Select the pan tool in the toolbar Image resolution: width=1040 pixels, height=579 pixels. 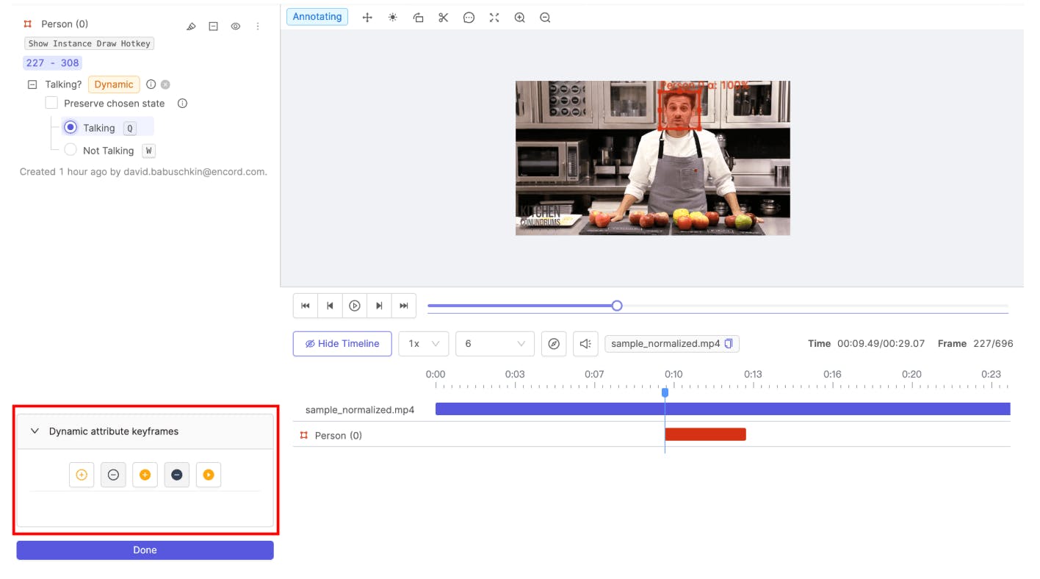367,17
